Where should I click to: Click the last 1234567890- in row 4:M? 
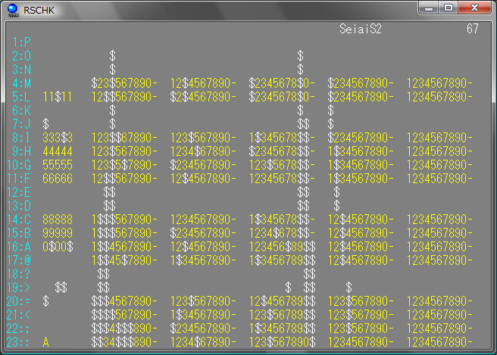(439, 83)
